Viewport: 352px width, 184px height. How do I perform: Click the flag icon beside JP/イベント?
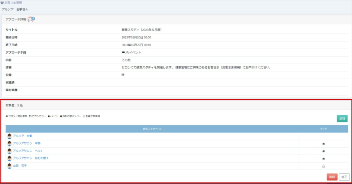coord(123,53)
